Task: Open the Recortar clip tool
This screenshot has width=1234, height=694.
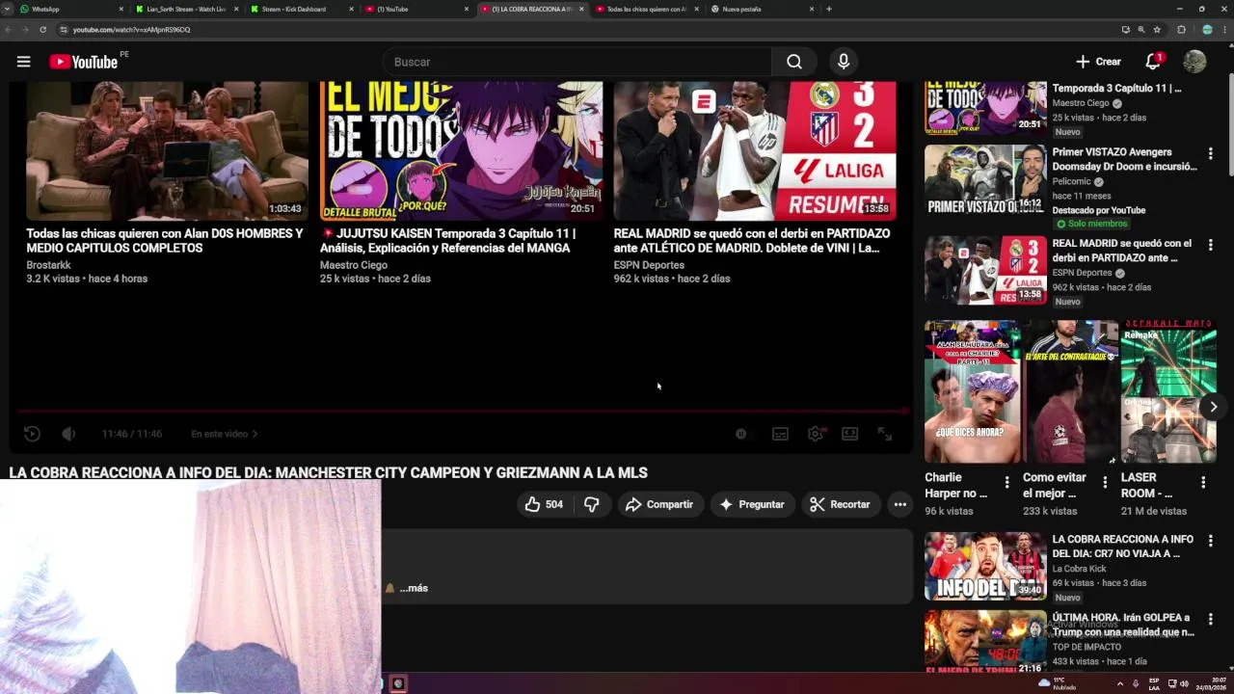Action: tap(840, 504)
